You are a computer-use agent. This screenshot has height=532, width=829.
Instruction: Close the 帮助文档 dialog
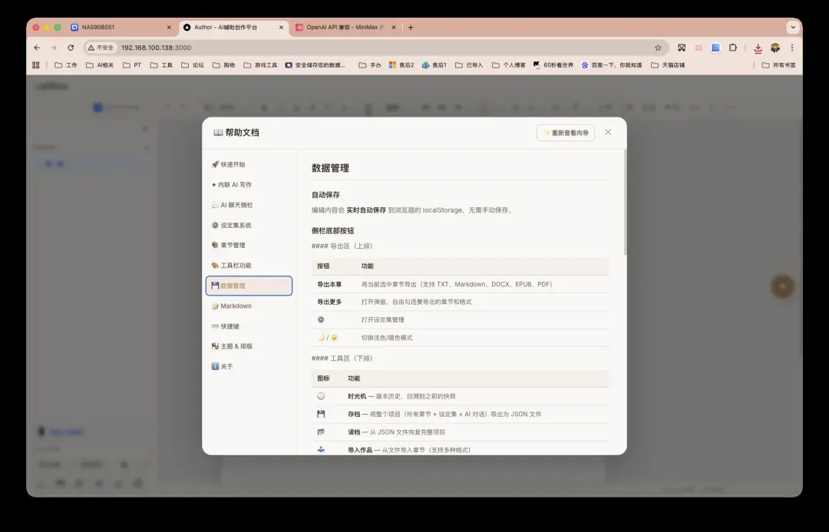(x=608, y=132)
